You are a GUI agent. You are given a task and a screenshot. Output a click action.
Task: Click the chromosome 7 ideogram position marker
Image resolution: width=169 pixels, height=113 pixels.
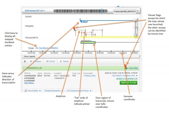point(101,11)
